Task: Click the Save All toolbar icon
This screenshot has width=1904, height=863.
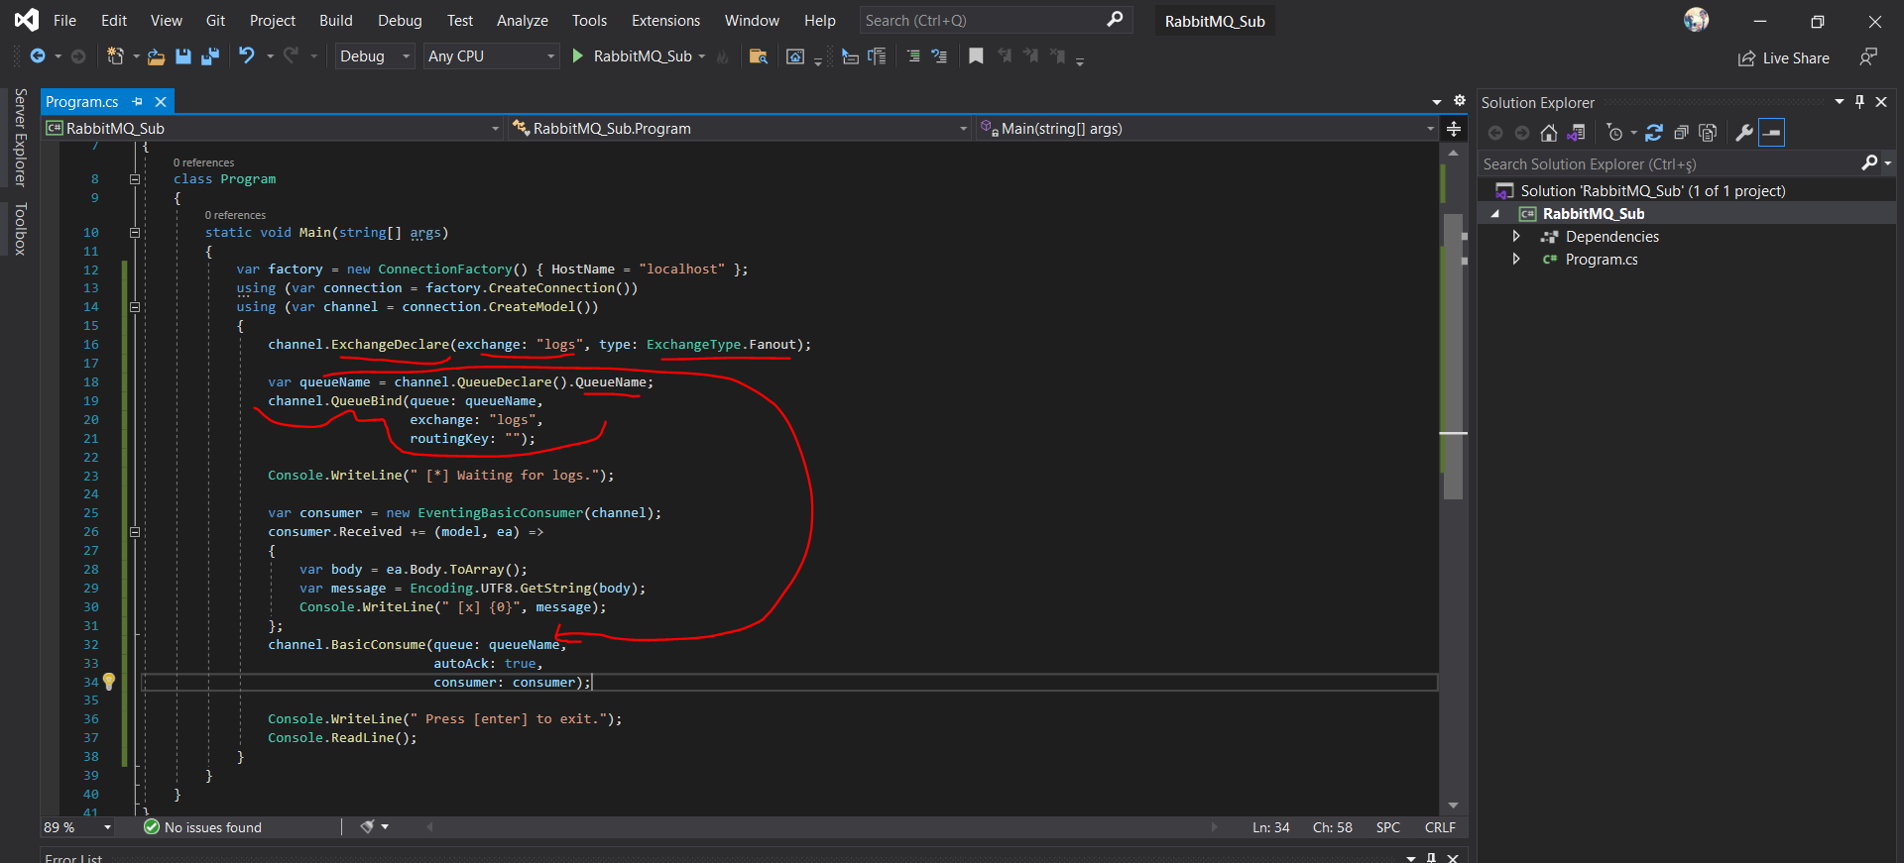Action: [x=209, y=56]
